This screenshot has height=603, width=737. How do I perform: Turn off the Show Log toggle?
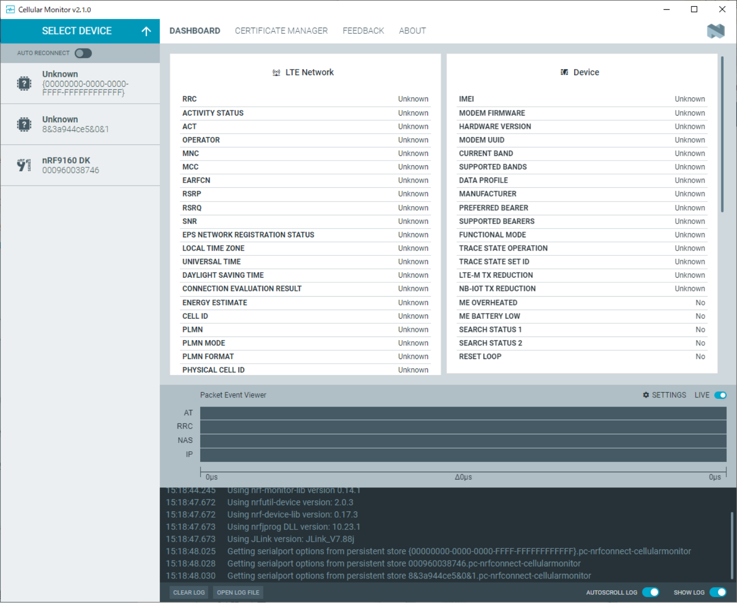click(x=718, y=592)
